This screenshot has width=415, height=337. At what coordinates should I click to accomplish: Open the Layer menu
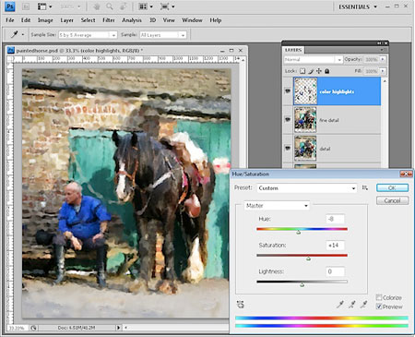(x=66, y=20)
